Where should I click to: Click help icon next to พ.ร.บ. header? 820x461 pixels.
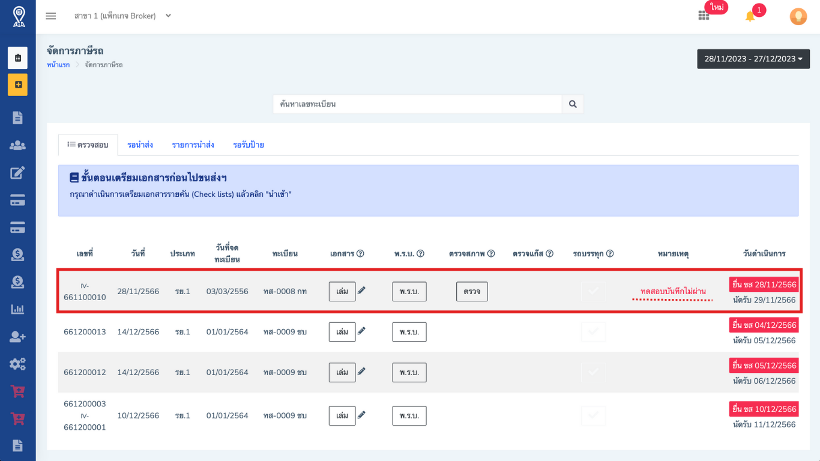point(420,254)
